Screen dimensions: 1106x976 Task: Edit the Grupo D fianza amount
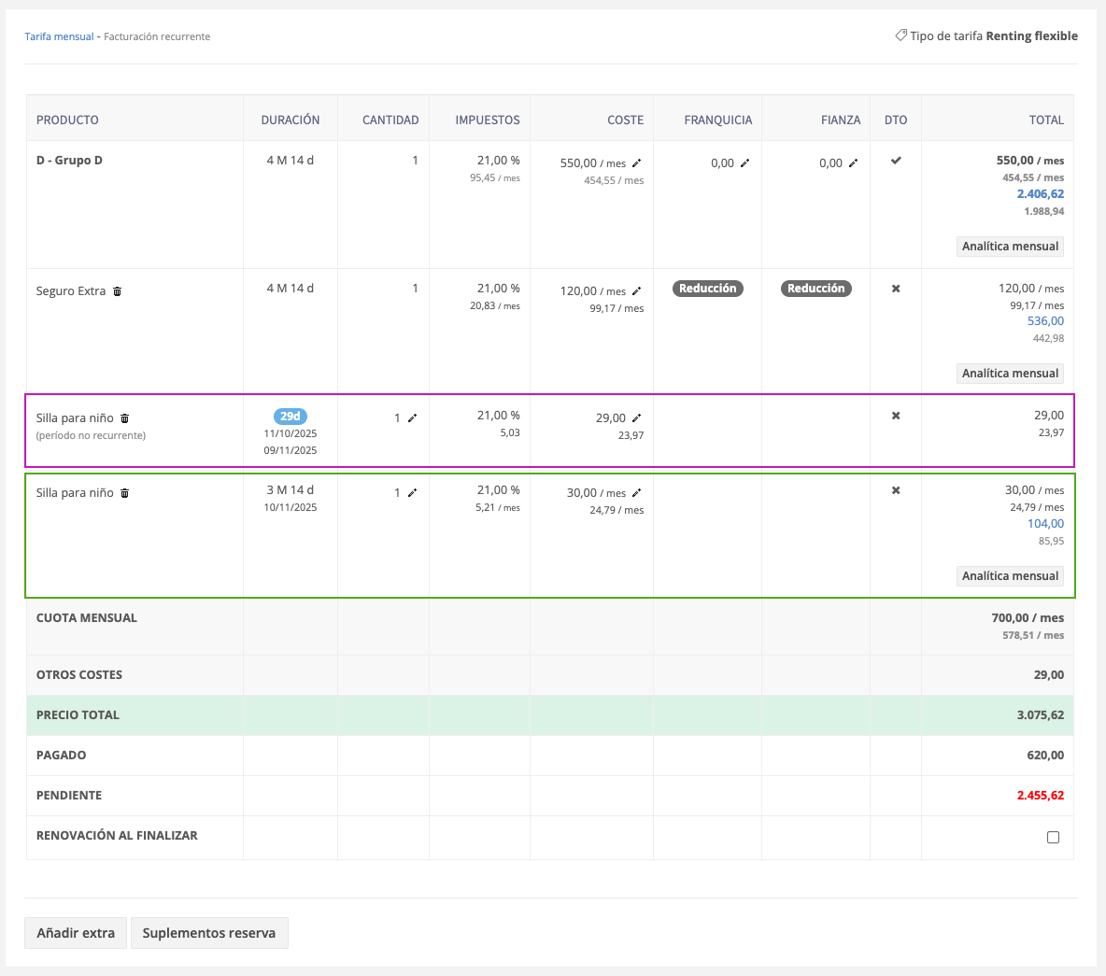point(853,163)
